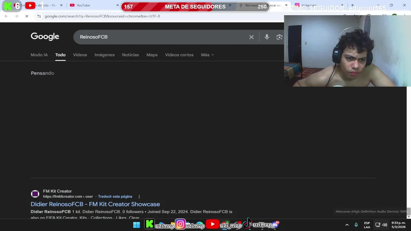Close the first browser tab
The height and width of the screenshot is (231, 411).
(61, 5)
